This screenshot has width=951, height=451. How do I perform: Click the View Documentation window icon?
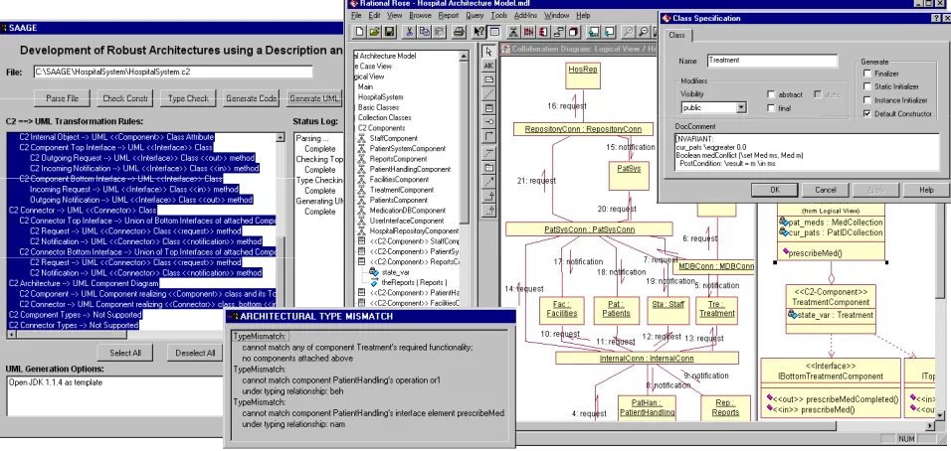(x=494, y=32)
